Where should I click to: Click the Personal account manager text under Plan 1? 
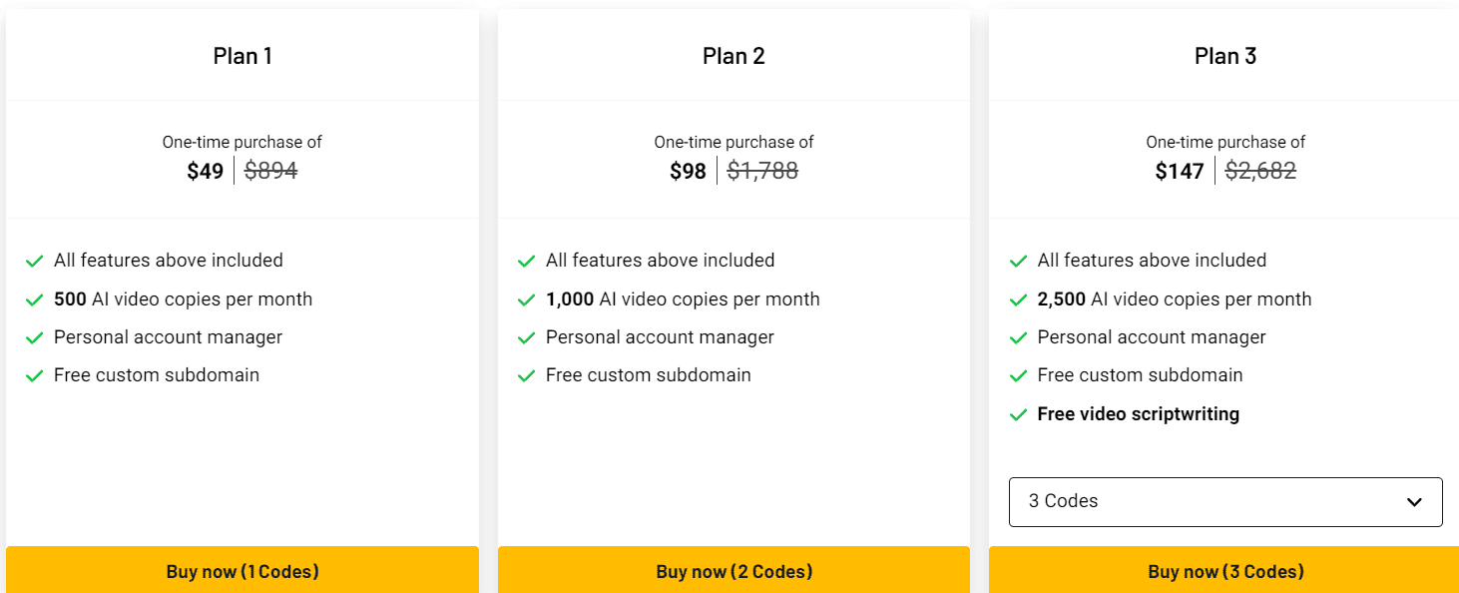click(167, 336)
